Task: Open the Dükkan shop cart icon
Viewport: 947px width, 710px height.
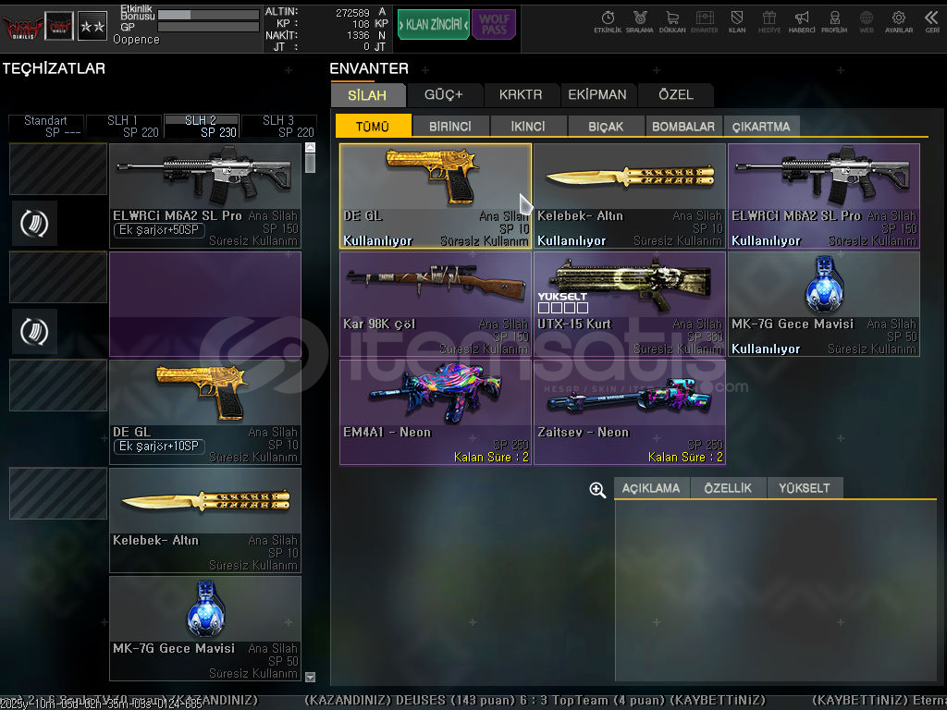Action: point(672,20)
